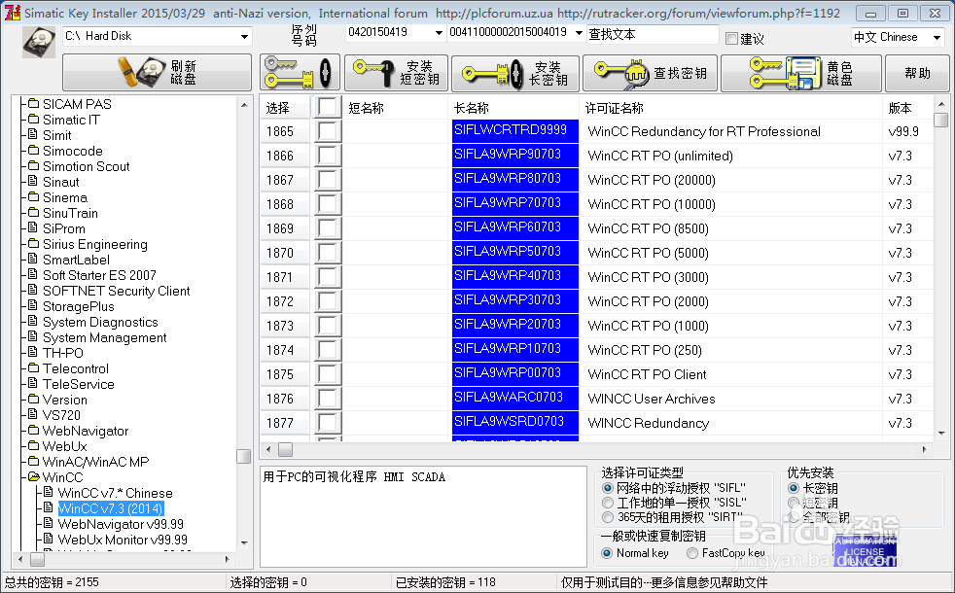Check the box for row 1868
Viewport: 955px width, 593px height.
tap(328, 204)
